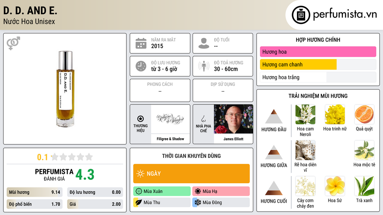Click the Độ phổ biến 1.70 score bar
The image size is (383, 215).
click(34, 204)
